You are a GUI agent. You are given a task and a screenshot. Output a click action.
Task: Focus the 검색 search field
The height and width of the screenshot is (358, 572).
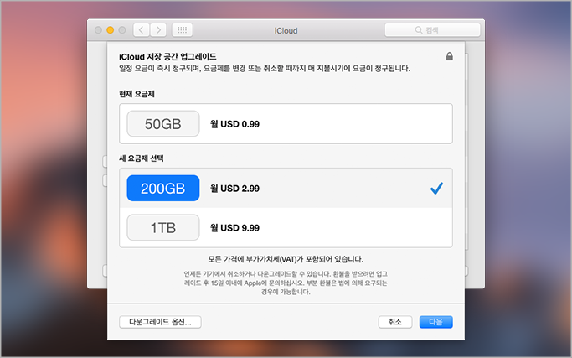pos(432,30)
